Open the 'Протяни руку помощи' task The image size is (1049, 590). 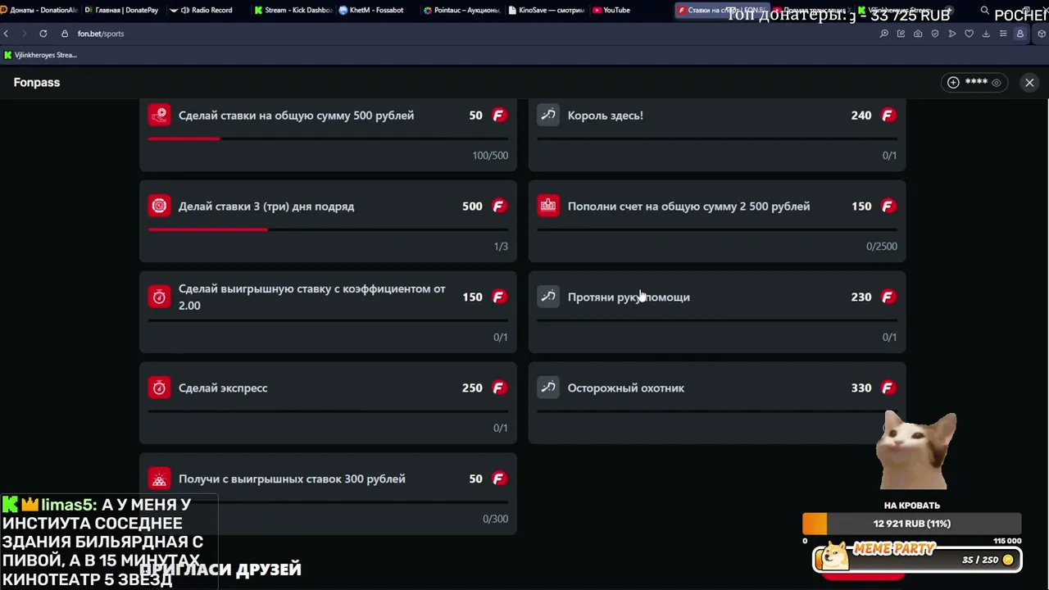pyautogui.click(x=717, y=312)
